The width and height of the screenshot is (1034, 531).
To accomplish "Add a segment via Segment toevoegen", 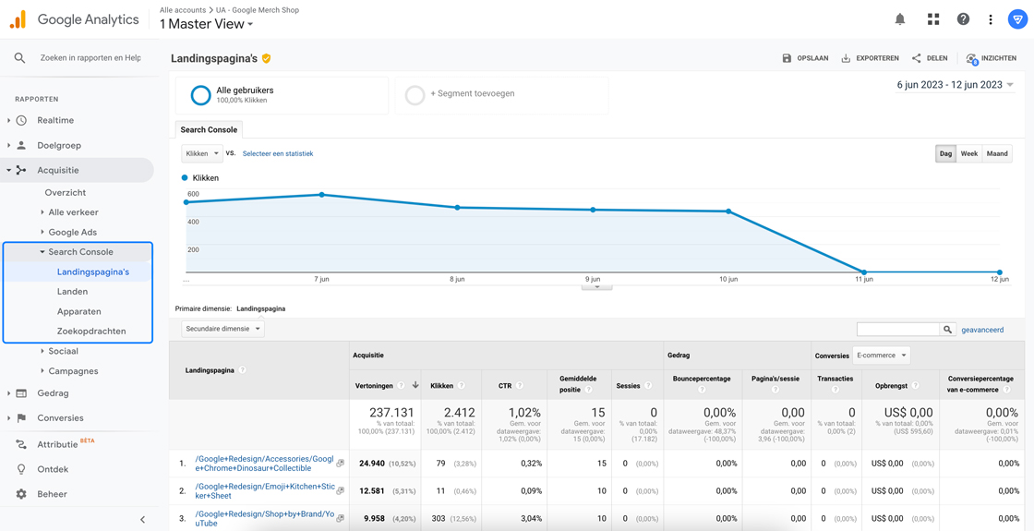I will (472, 93).
